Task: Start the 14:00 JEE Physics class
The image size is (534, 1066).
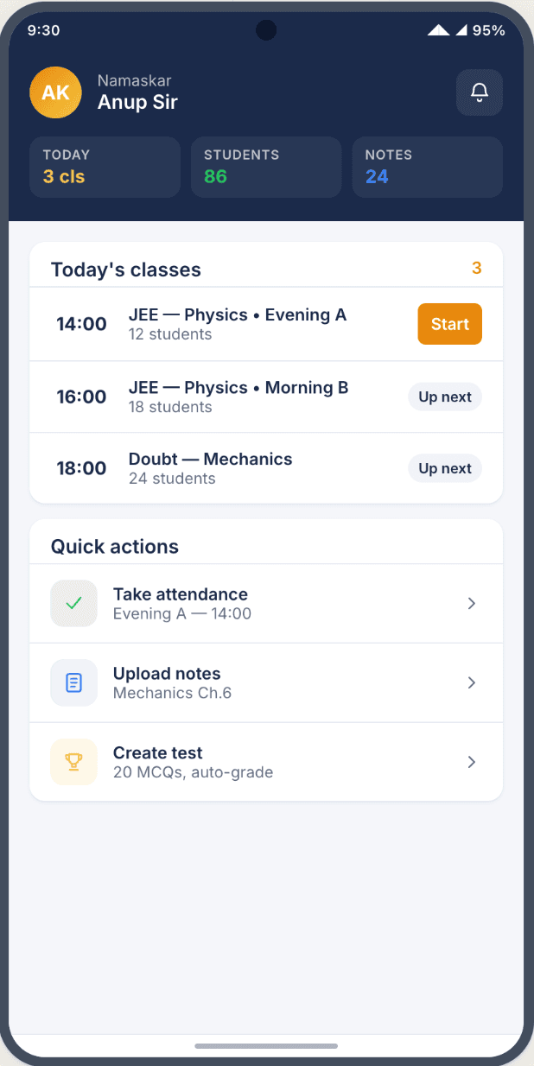Action: coord(449,324)
